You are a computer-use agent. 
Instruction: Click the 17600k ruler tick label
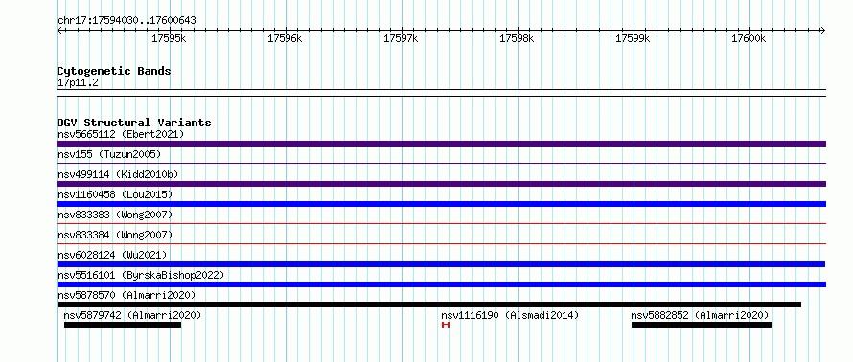tap(749, 38)
